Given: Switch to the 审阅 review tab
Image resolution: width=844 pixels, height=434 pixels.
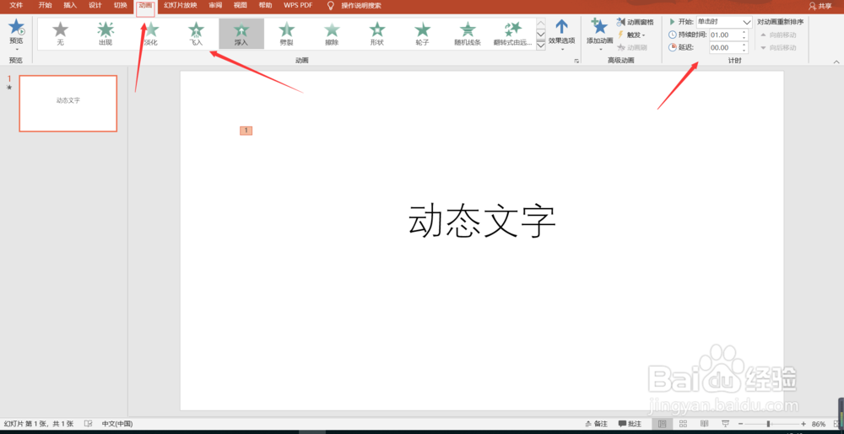Looking at the screenshot, I should pyautogui.click(x=215, y=5).
